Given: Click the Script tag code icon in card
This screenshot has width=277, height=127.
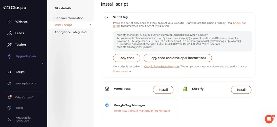Looking at the screenshot, I should pyautogui.click(x=106, y=17).
